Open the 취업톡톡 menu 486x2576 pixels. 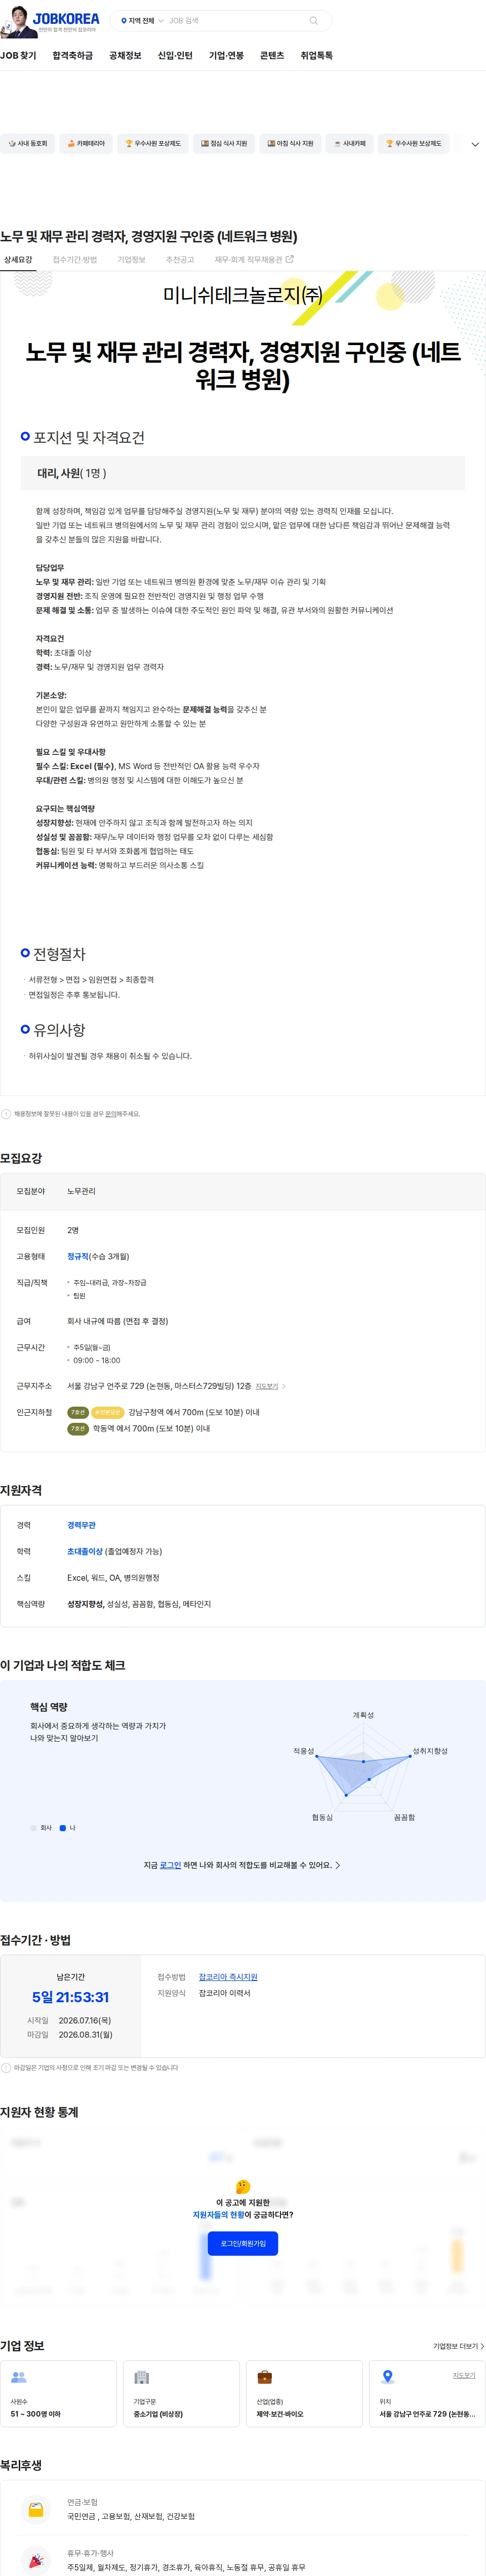[x=317, y=56]
